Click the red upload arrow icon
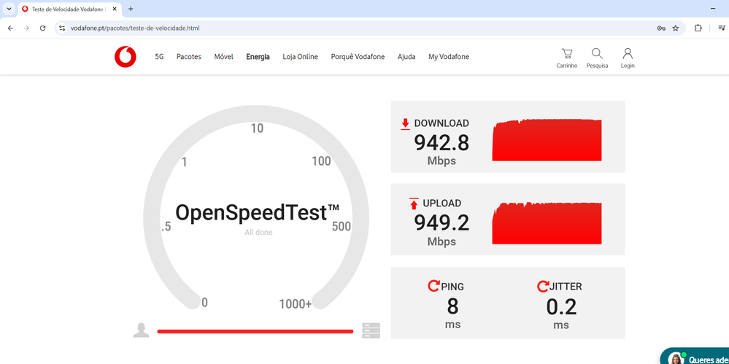The image size is (729, 364). [x=414, y=204]
